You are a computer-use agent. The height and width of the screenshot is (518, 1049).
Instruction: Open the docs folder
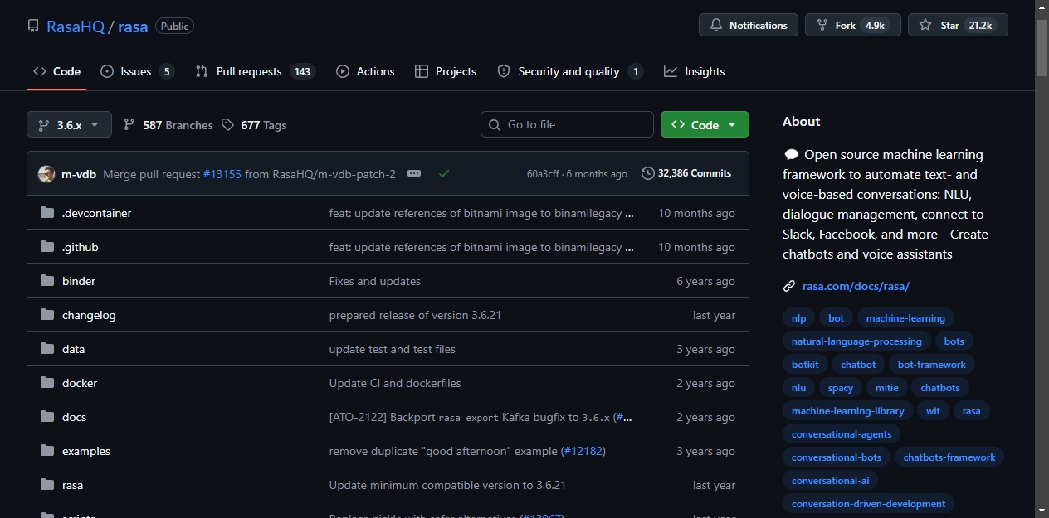(x=74, y=417)
